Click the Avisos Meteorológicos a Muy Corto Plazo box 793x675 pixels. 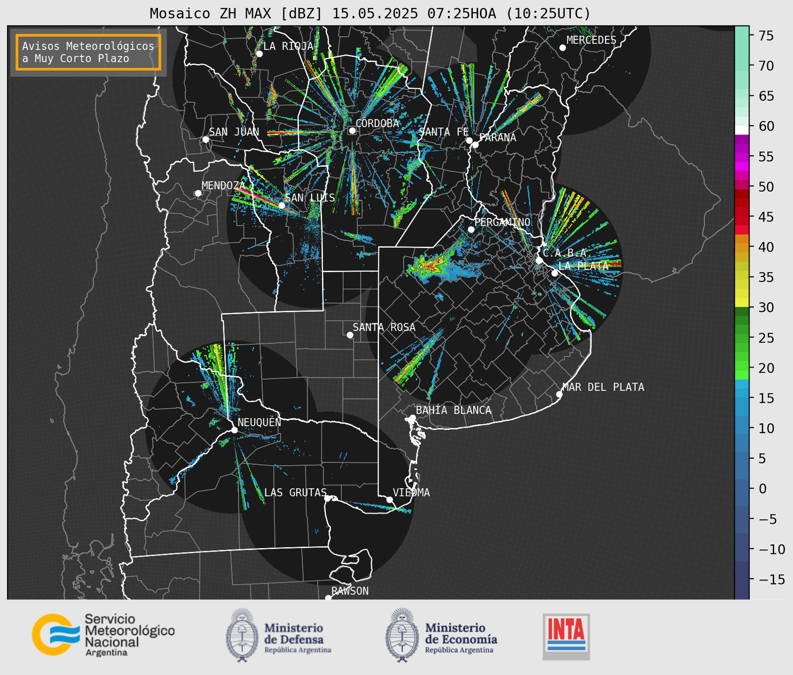tap(88, 52)
